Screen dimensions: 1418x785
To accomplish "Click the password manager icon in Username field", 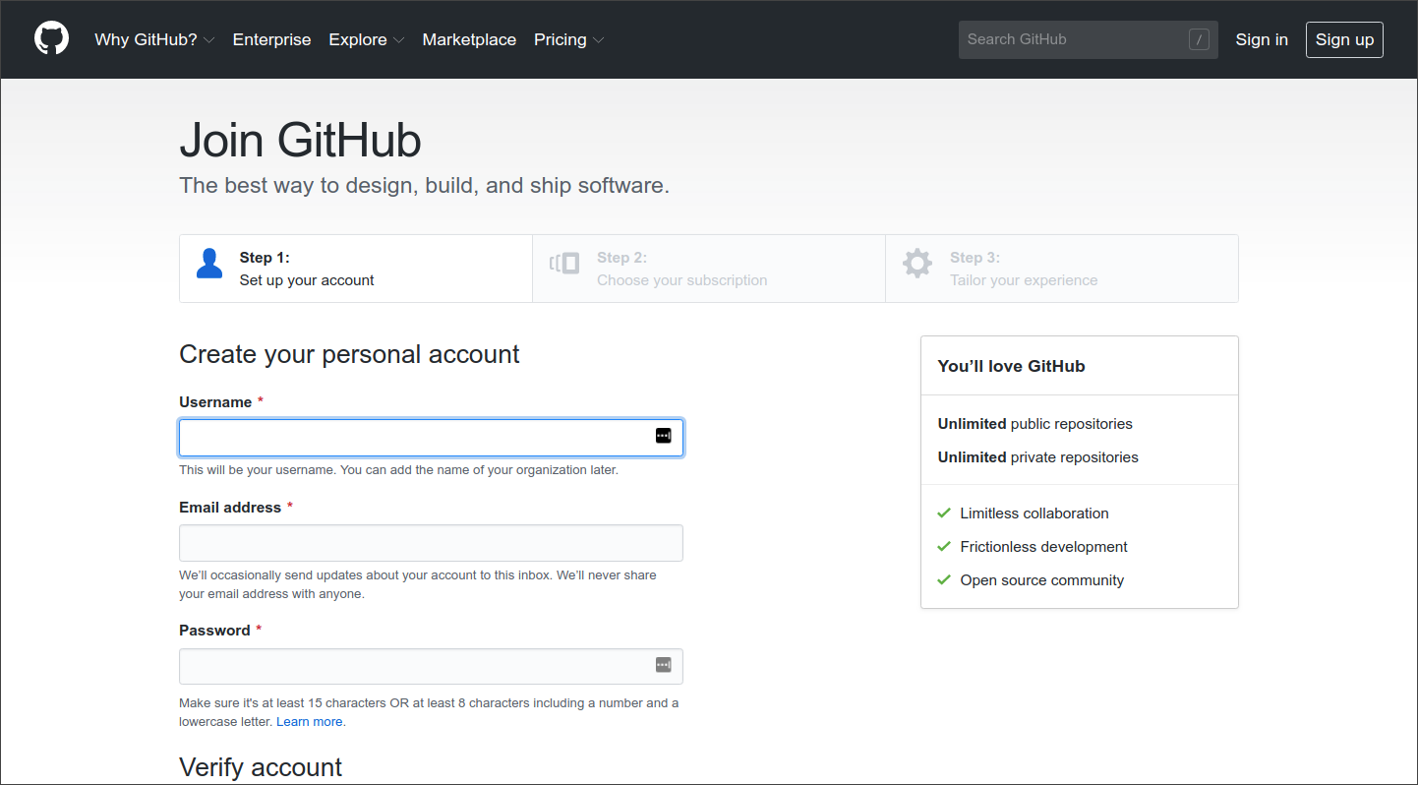I will (x=664, y=436).
